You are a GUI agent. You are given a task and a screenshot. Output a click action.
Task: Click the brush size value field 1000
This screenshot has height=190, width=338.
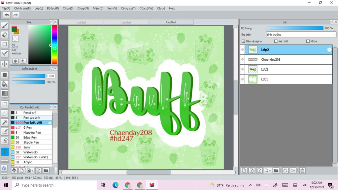pyautogui.click(x=51, y=76)
